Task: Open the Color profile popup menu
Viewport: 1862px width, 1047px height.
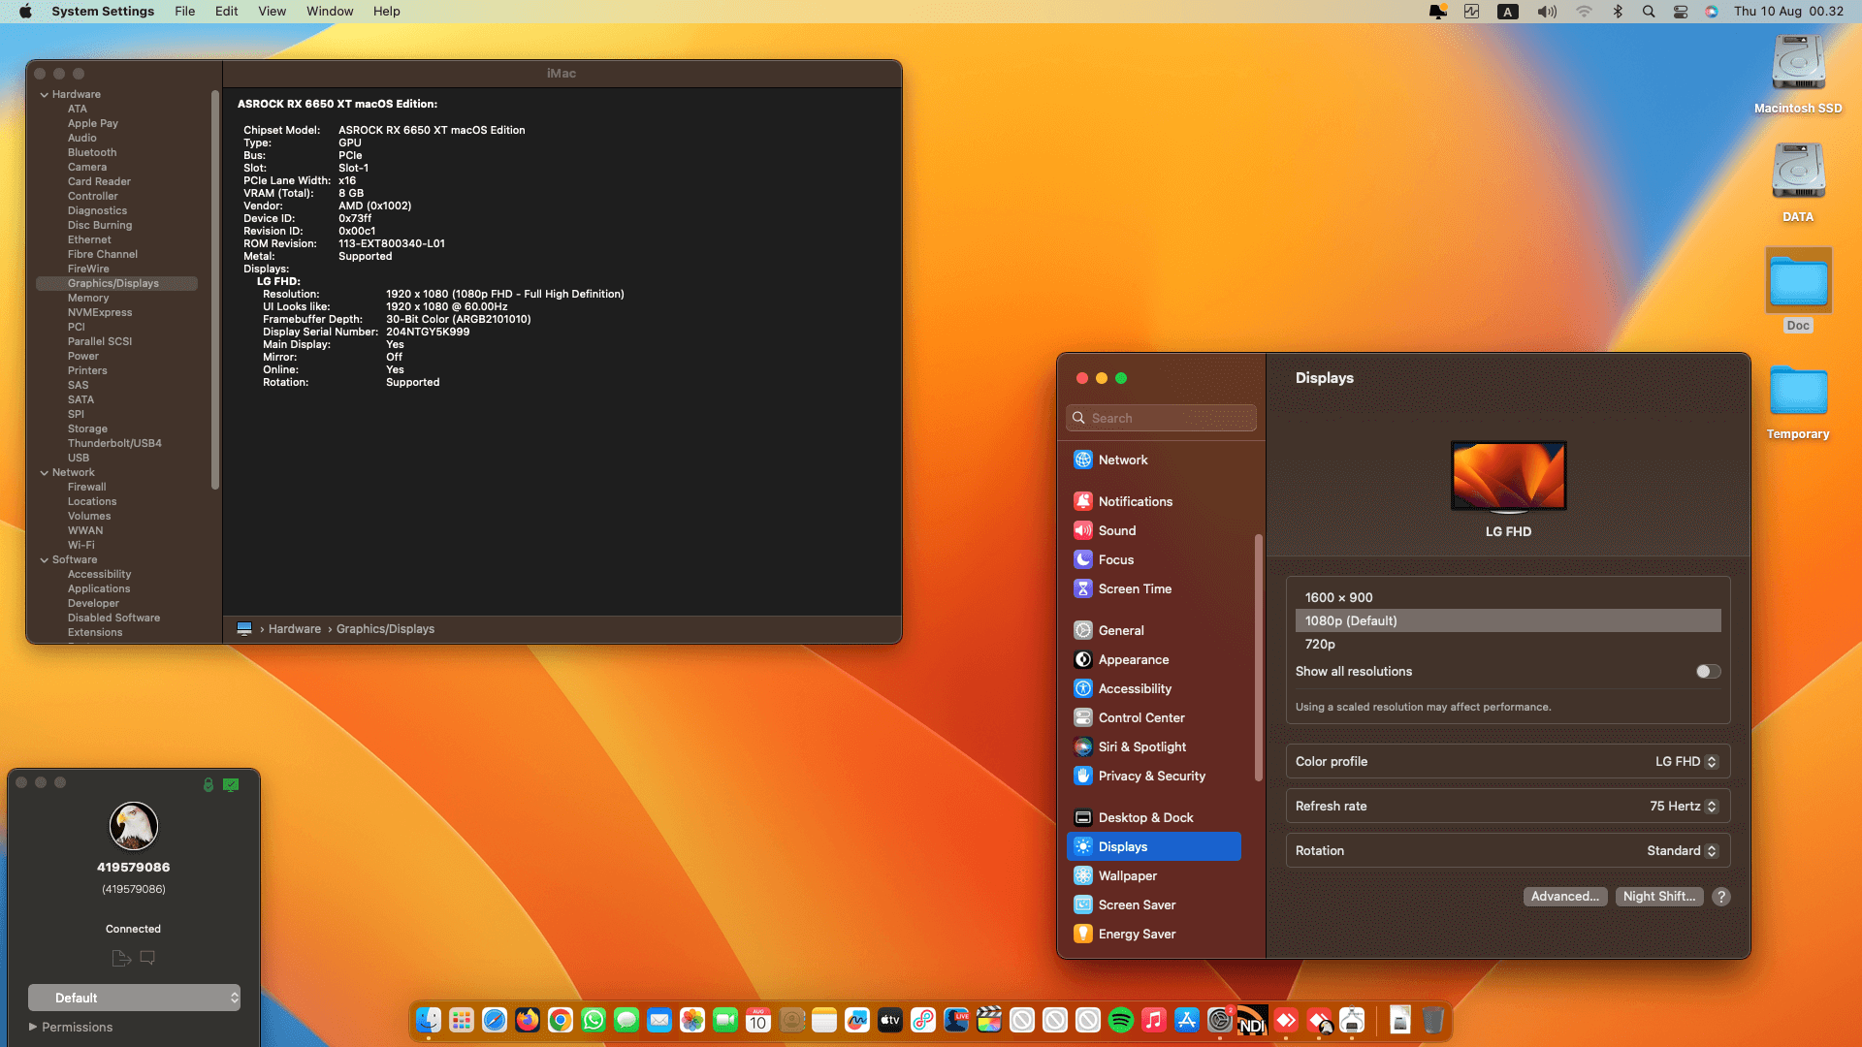Action: tap(1685, 761)
